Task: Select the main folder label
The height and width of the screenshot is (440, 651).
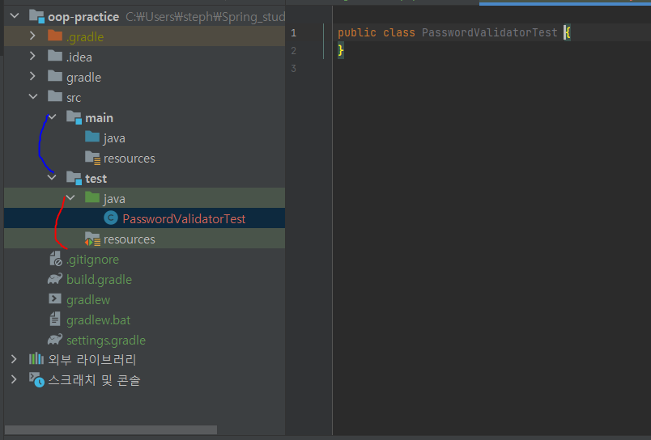Action: [x=100, y=118]
